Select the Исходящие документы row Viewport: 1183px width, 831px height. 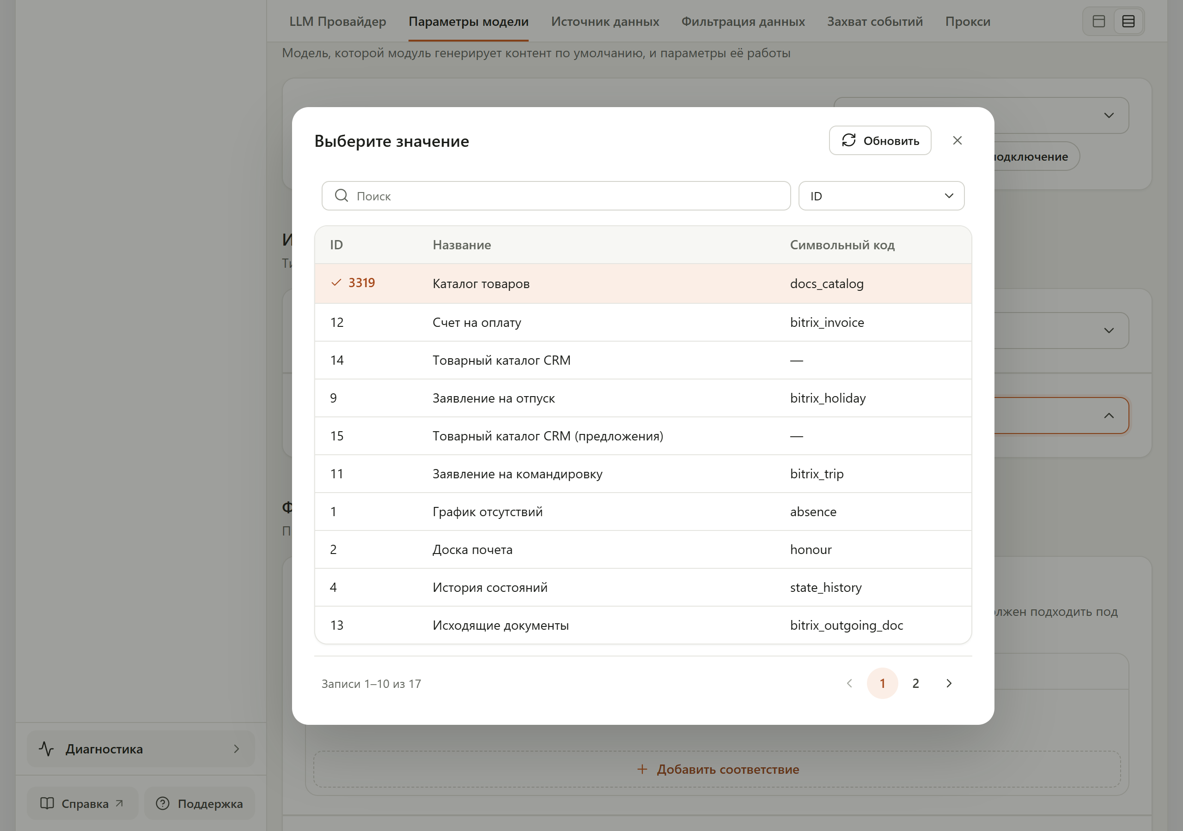tap(643, 625)
